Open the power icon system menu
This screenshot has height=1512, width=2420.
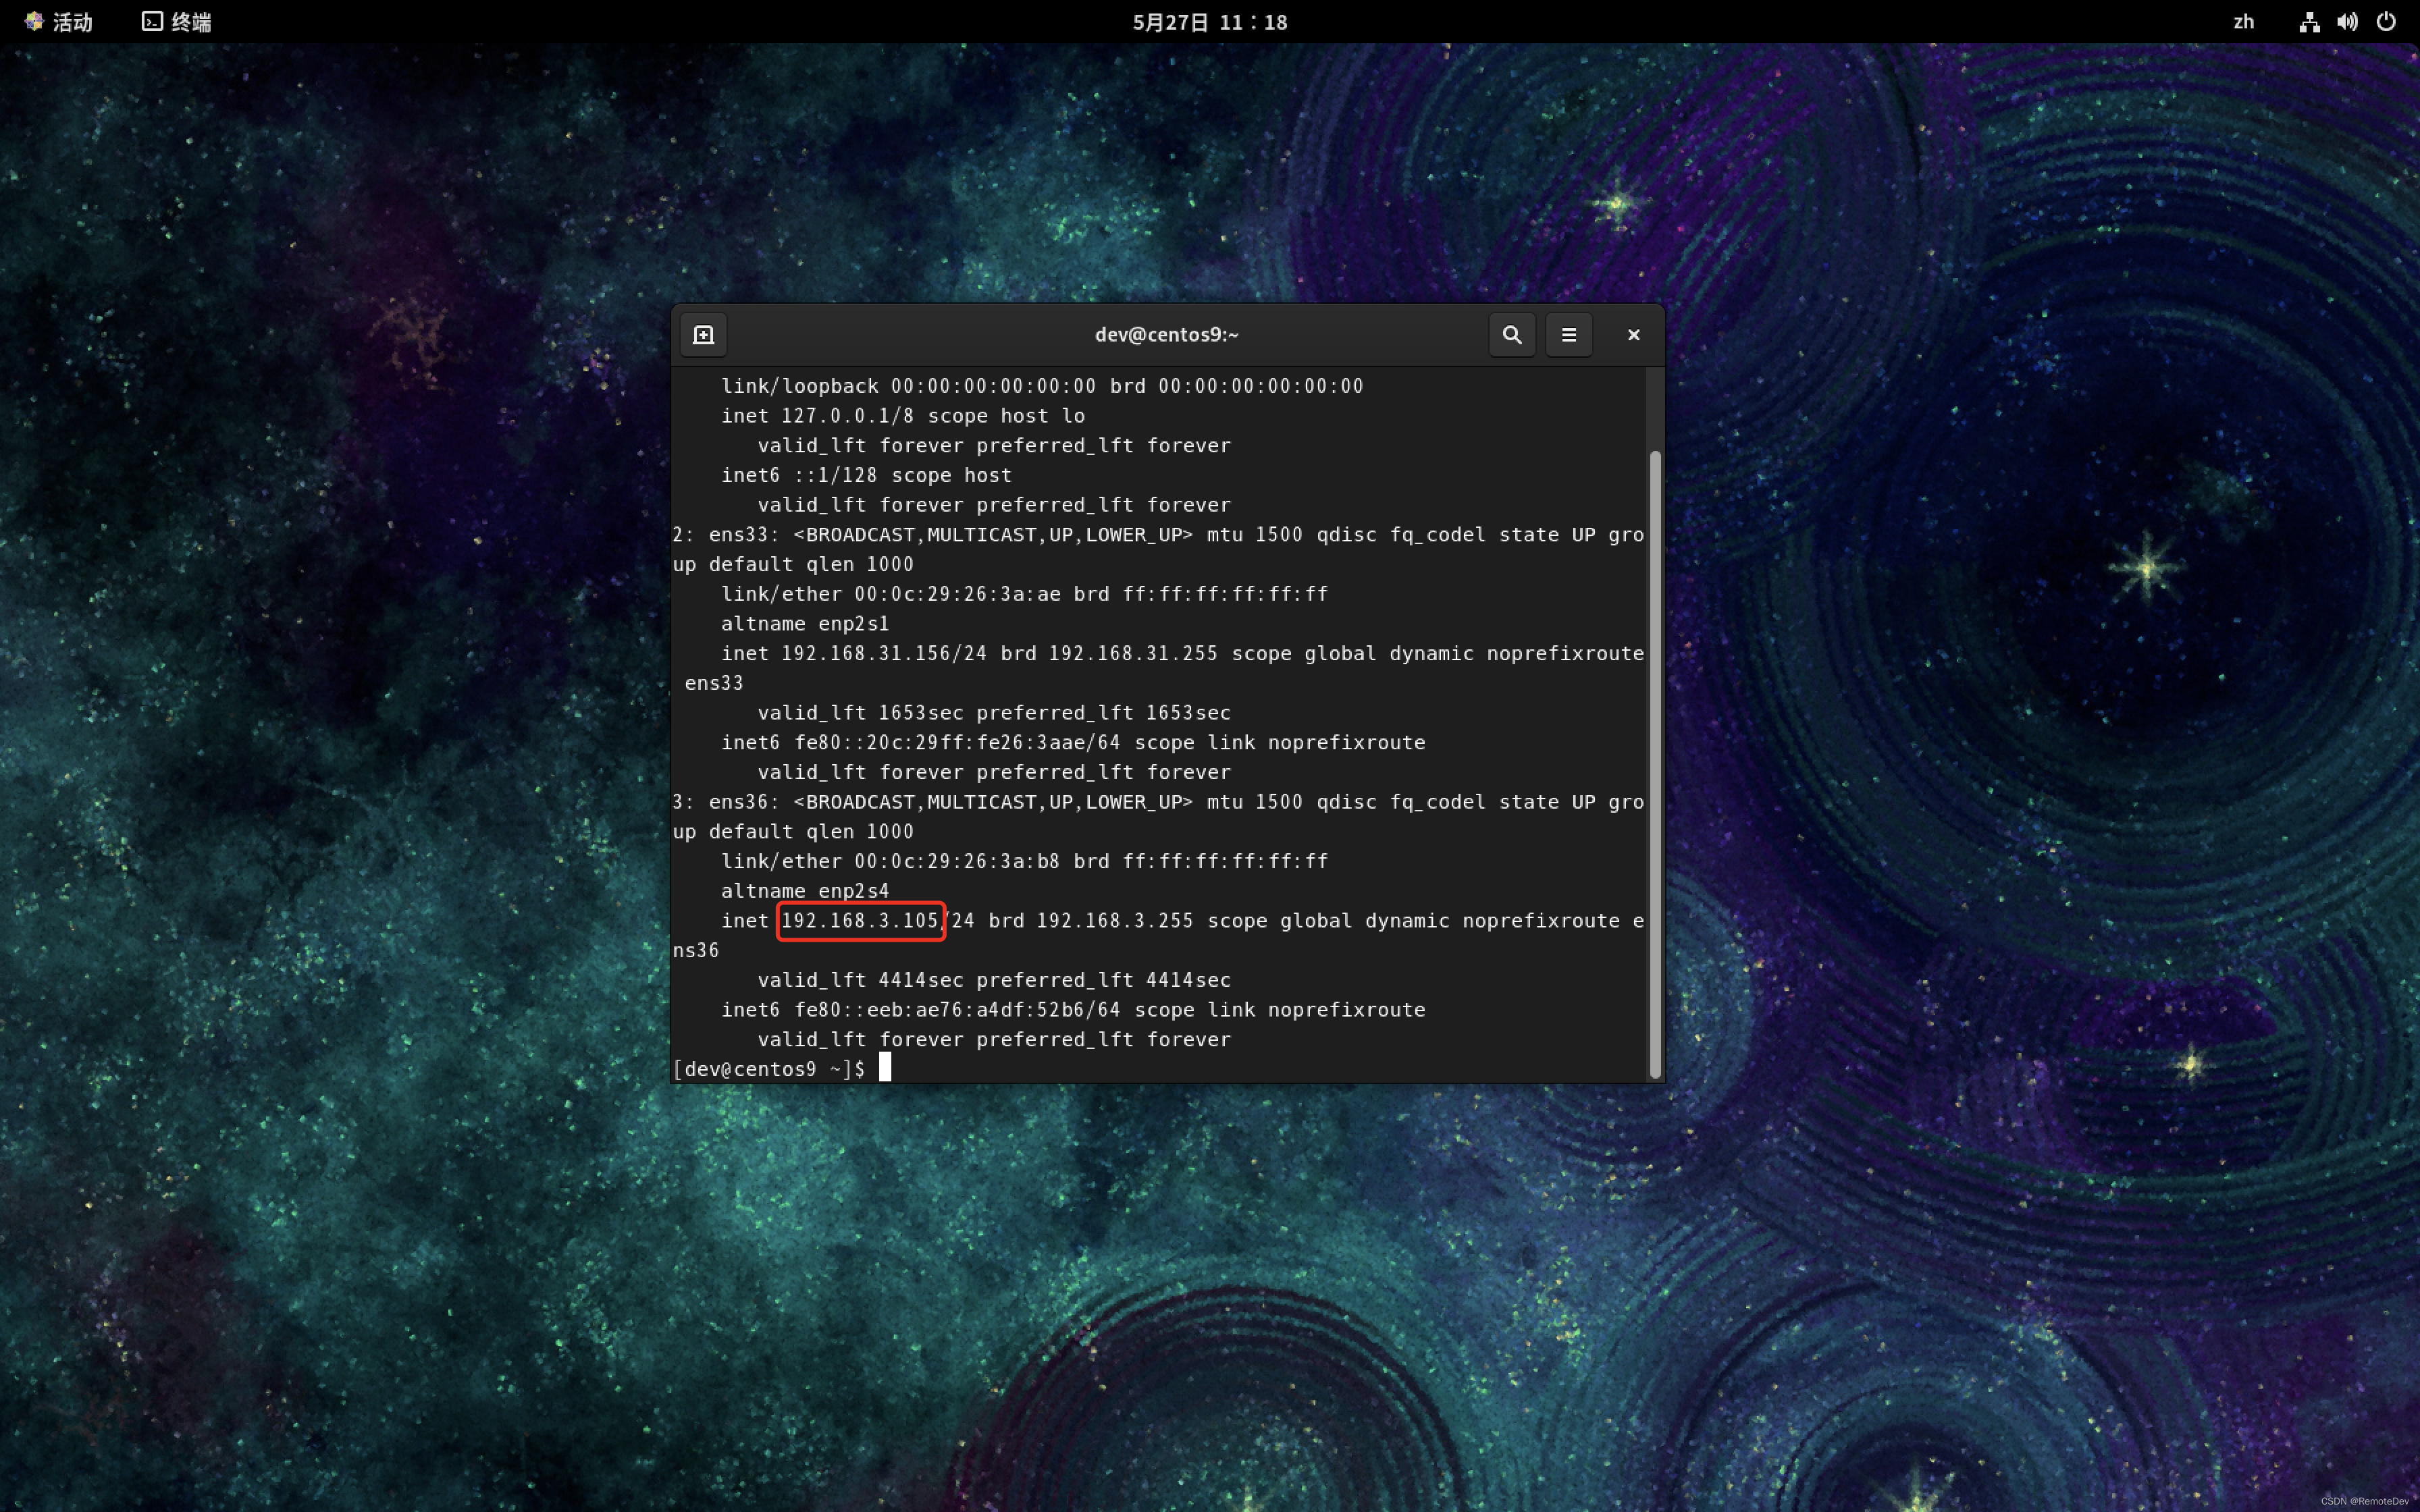[2386, 22]
